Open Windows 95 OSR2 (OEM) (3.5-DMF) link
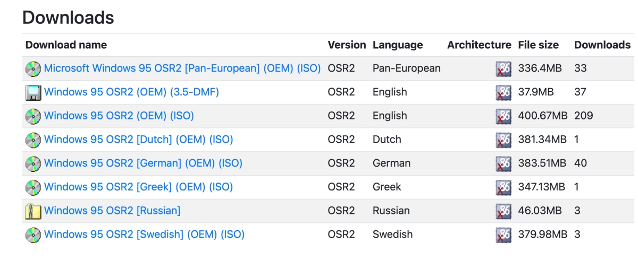 [x=131, y=92]
